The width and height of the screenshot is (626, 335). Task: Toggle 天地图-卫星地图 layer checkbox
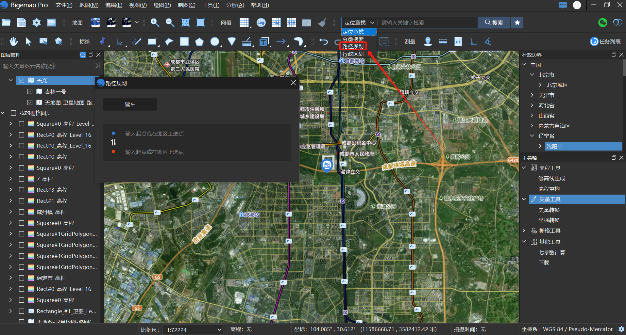[30, 103]
